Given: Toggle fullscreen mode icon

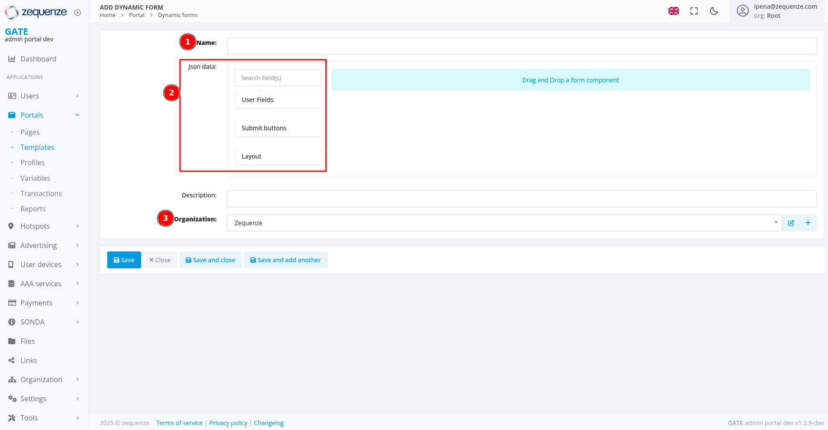Looking at the screenshot, I should (x=694, y=11).
